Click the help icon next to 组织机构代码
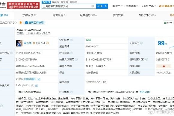This screenshot has height=116, width=174. [x=146, y=59]
